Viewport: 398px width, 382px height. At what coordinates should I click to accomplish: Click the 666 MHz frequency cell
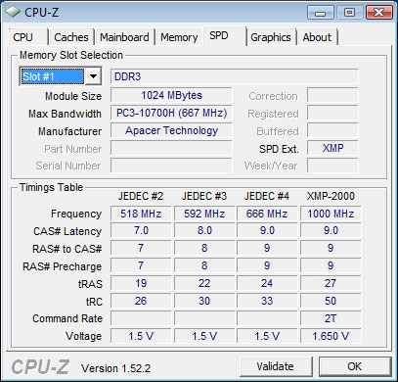pos(267,214)
